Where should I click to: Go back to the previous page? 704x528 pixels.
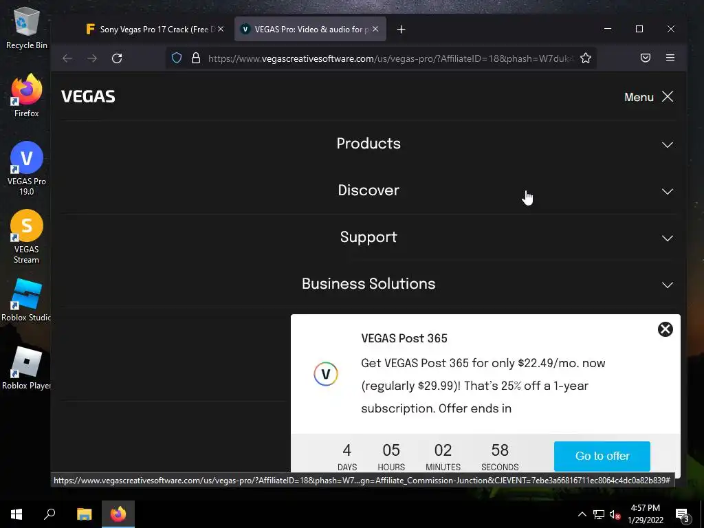tap(67, 58)
